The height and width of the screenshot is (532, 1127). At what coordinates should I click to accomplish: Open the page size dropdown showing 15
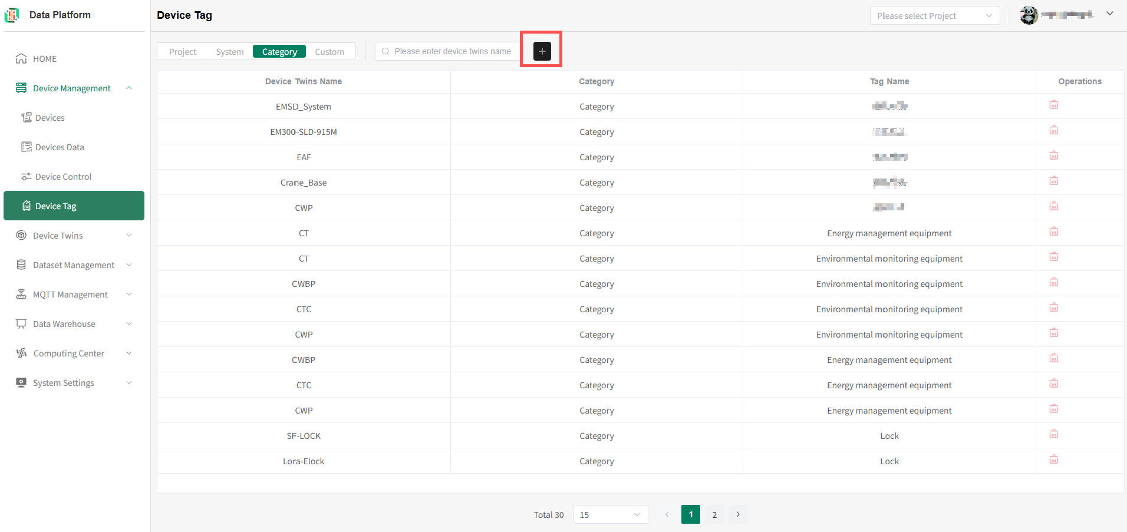(x=609, y=514)
